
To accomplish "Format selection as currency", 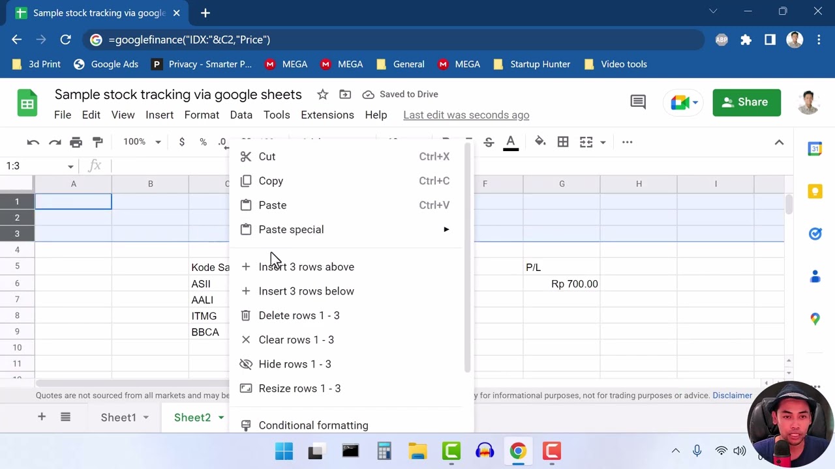I will (181, 142).
